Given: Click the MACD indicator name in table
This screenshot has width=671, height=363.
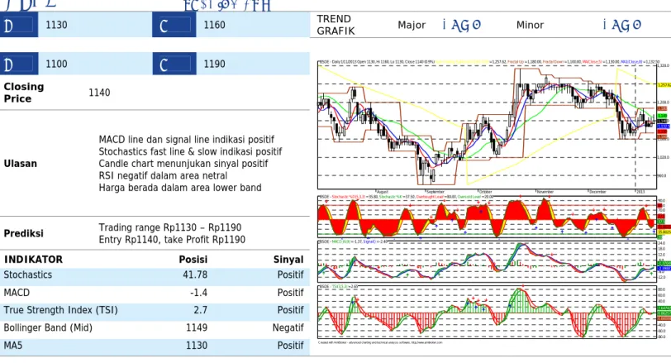Looking at the screenshot, I should pos(17,293).
